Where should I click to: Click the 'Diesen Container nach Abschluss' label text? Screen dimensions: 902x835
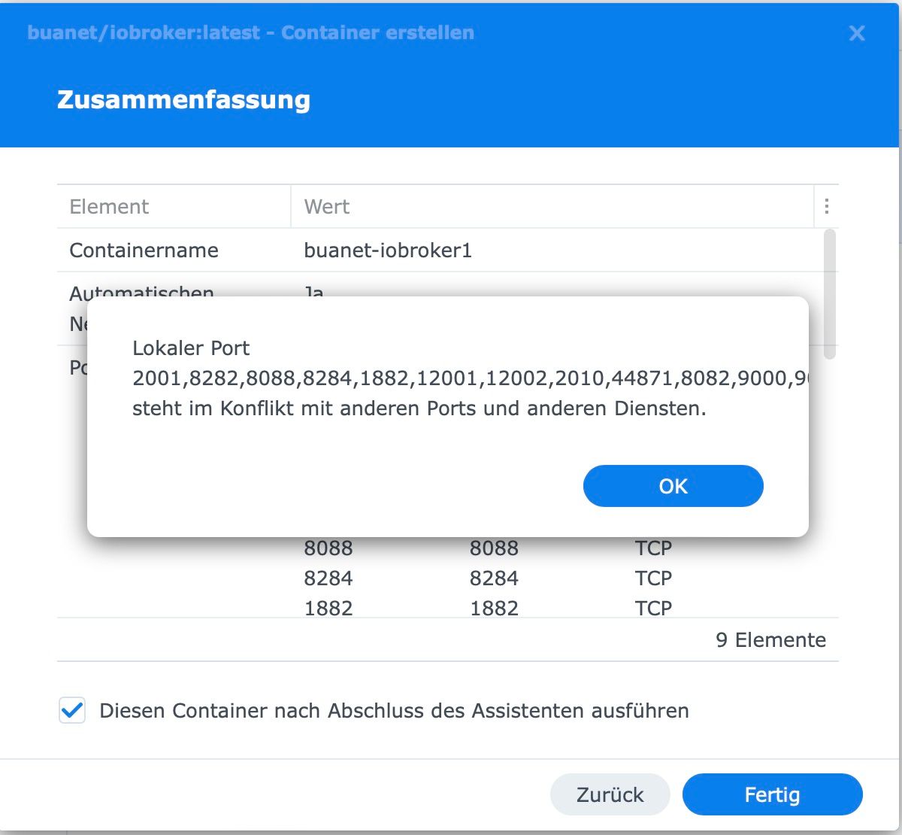[394, 711]
